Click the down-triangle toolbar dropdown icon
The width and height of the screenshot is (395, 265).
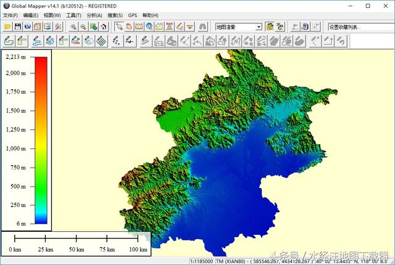189,26
